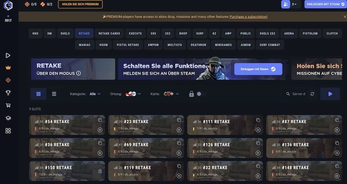Select the SURF mode tab
Viewport: 347px width, 184px height.
tap(200, 33)
